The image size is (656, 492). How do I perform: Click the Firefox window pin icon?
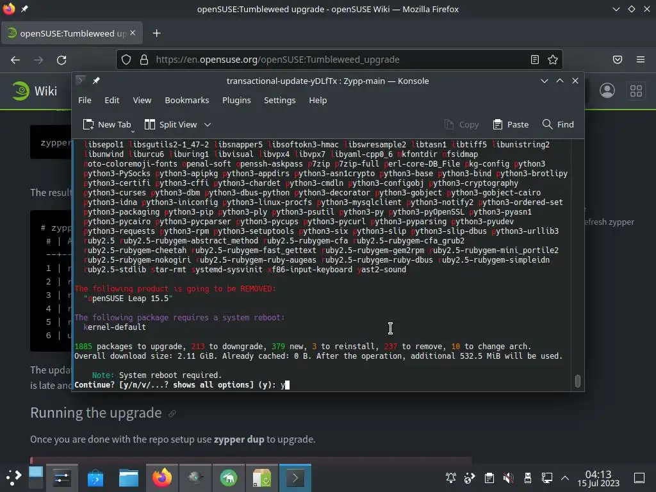click(25, 9)
